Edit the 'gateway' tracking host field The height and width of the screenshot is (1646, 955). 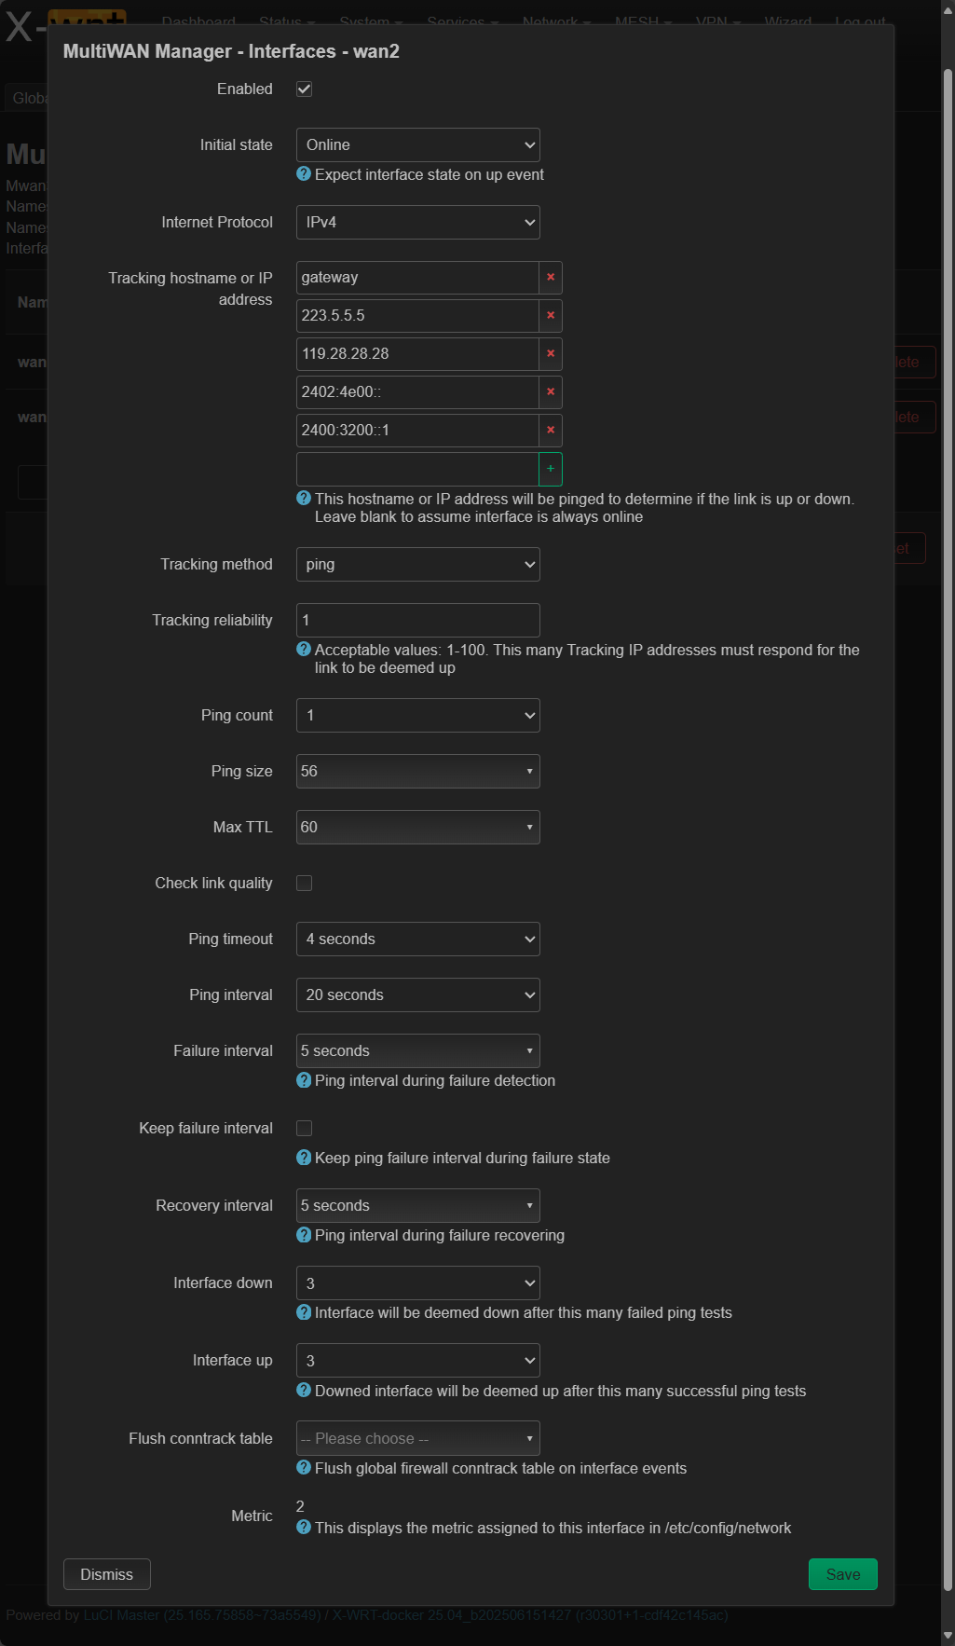click(417, 278)
